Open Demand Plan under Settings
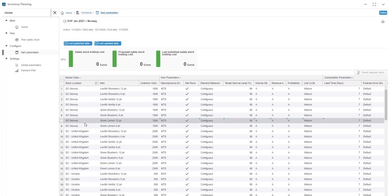Image resolution: width=390 pixels, height=196 pixels. point(28,71)
